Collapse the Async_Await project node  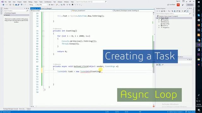(157, 18)
